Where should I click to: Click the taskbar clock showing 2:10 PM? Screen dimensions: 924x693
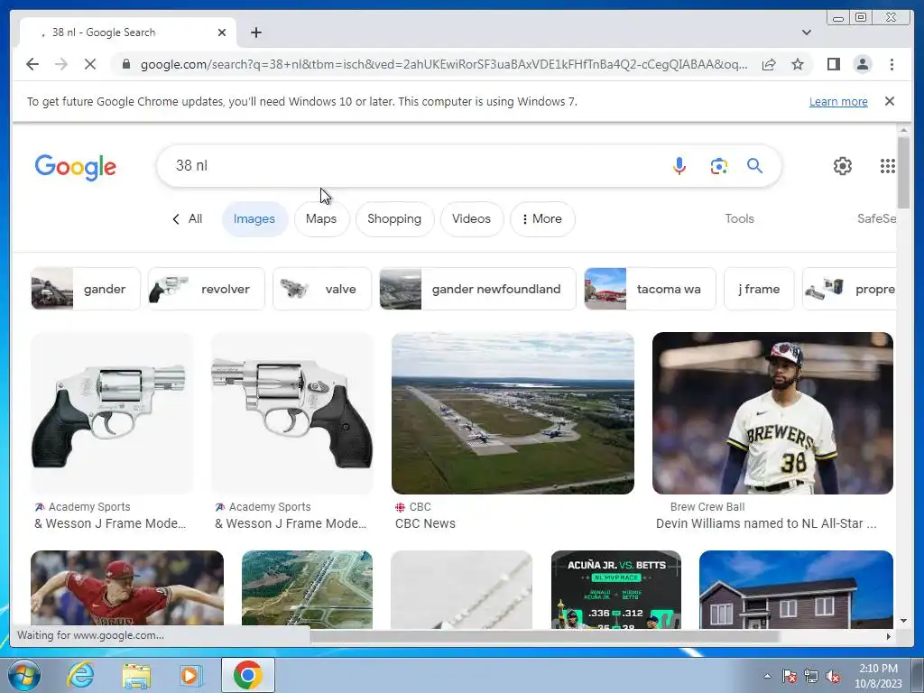[878, 676]
